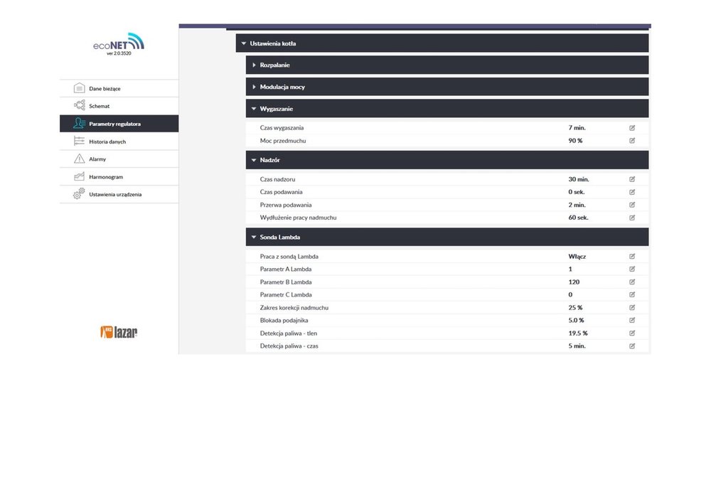
Task: Open Dane bieżące menu item
Action: 105,88
